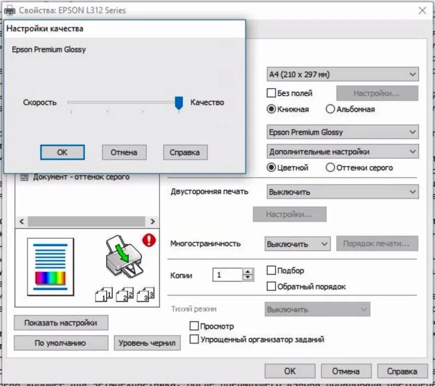Open the Дополнительные настройки quality dropdown
This screenshot has width=435, height=386.
pos(343,151)
